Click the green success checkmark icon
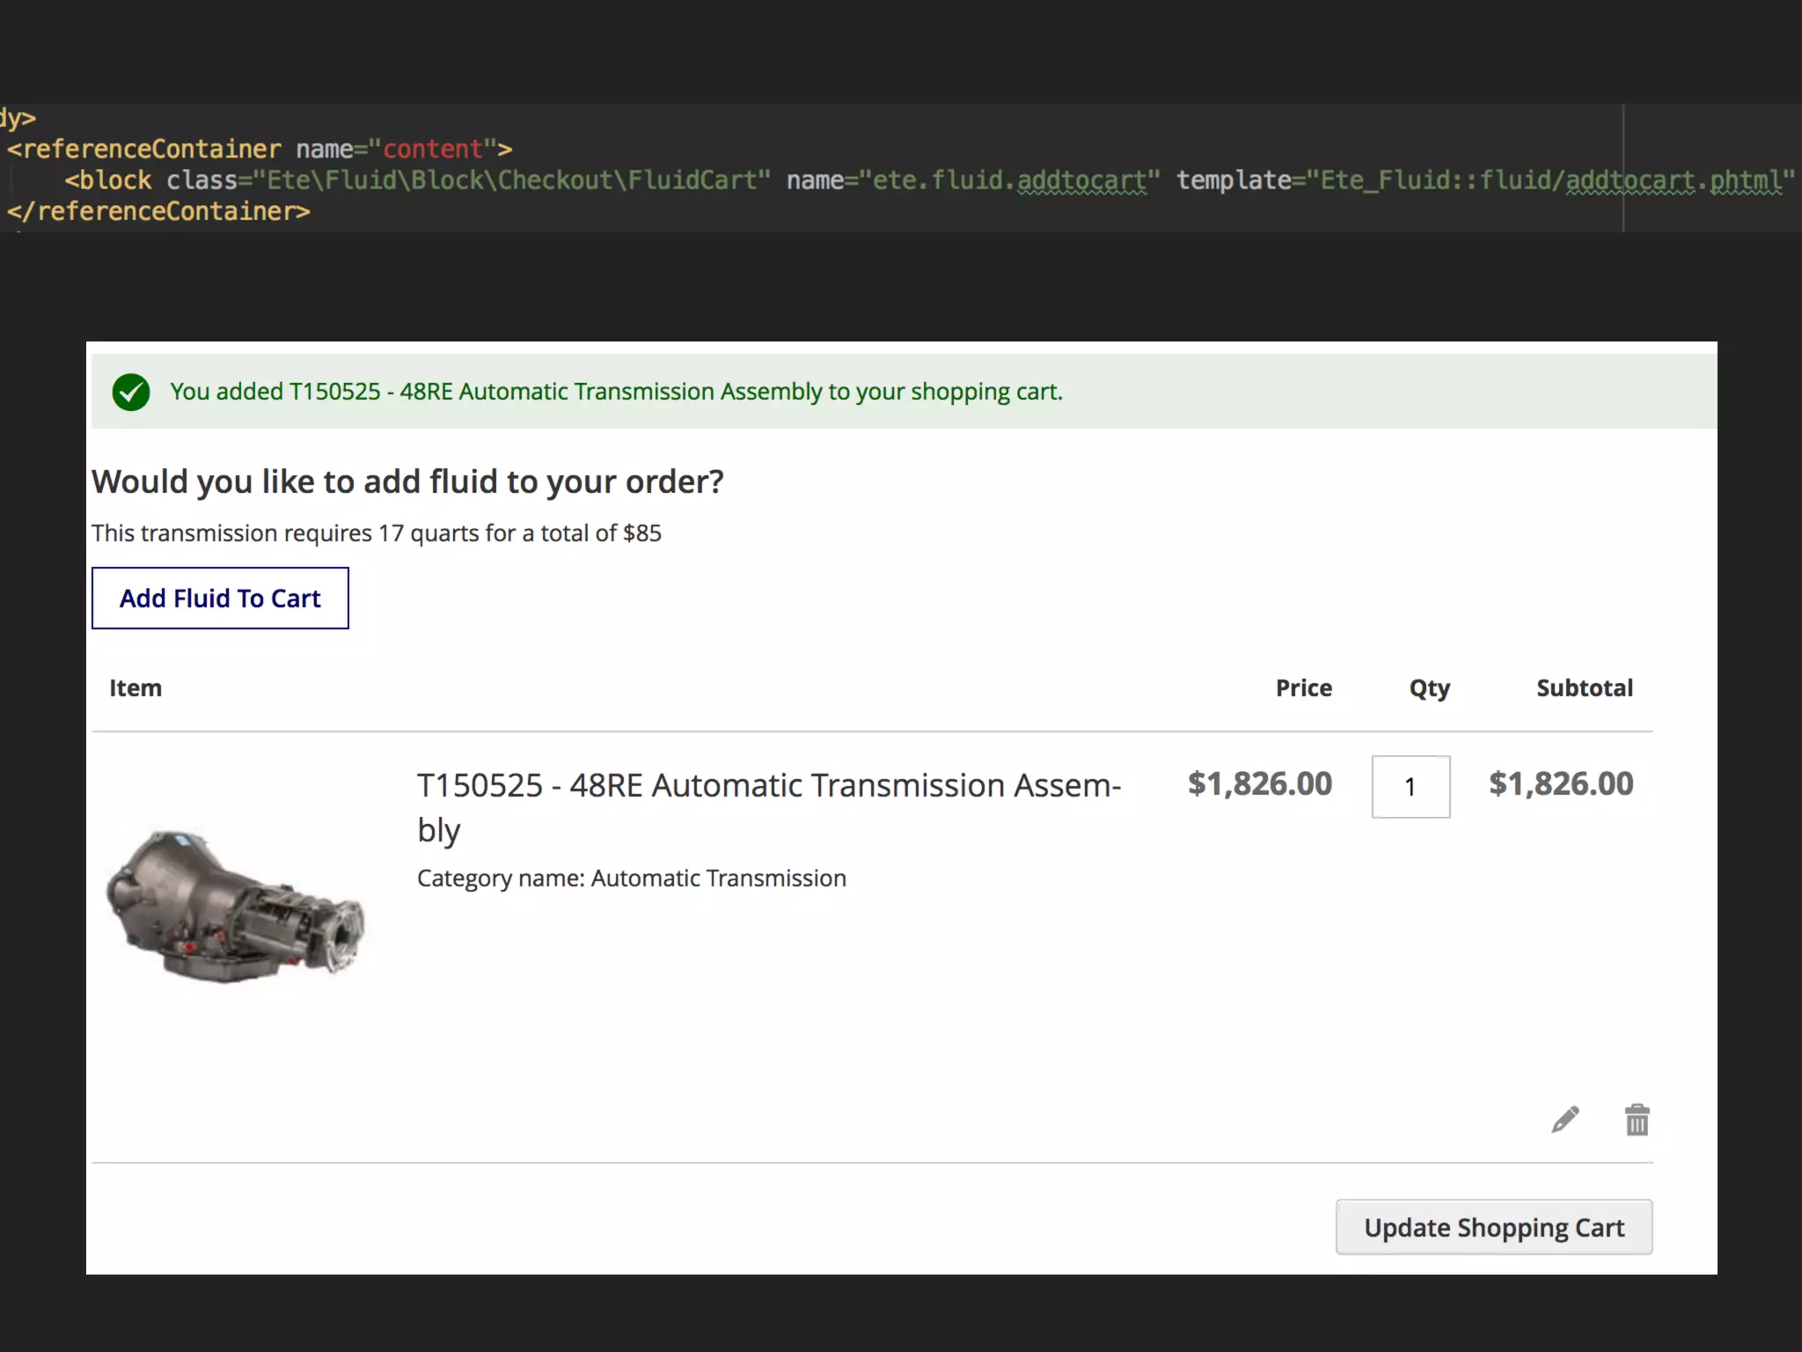The image size is (1802, 1352). pyautogui.click(x=131, y=392)
